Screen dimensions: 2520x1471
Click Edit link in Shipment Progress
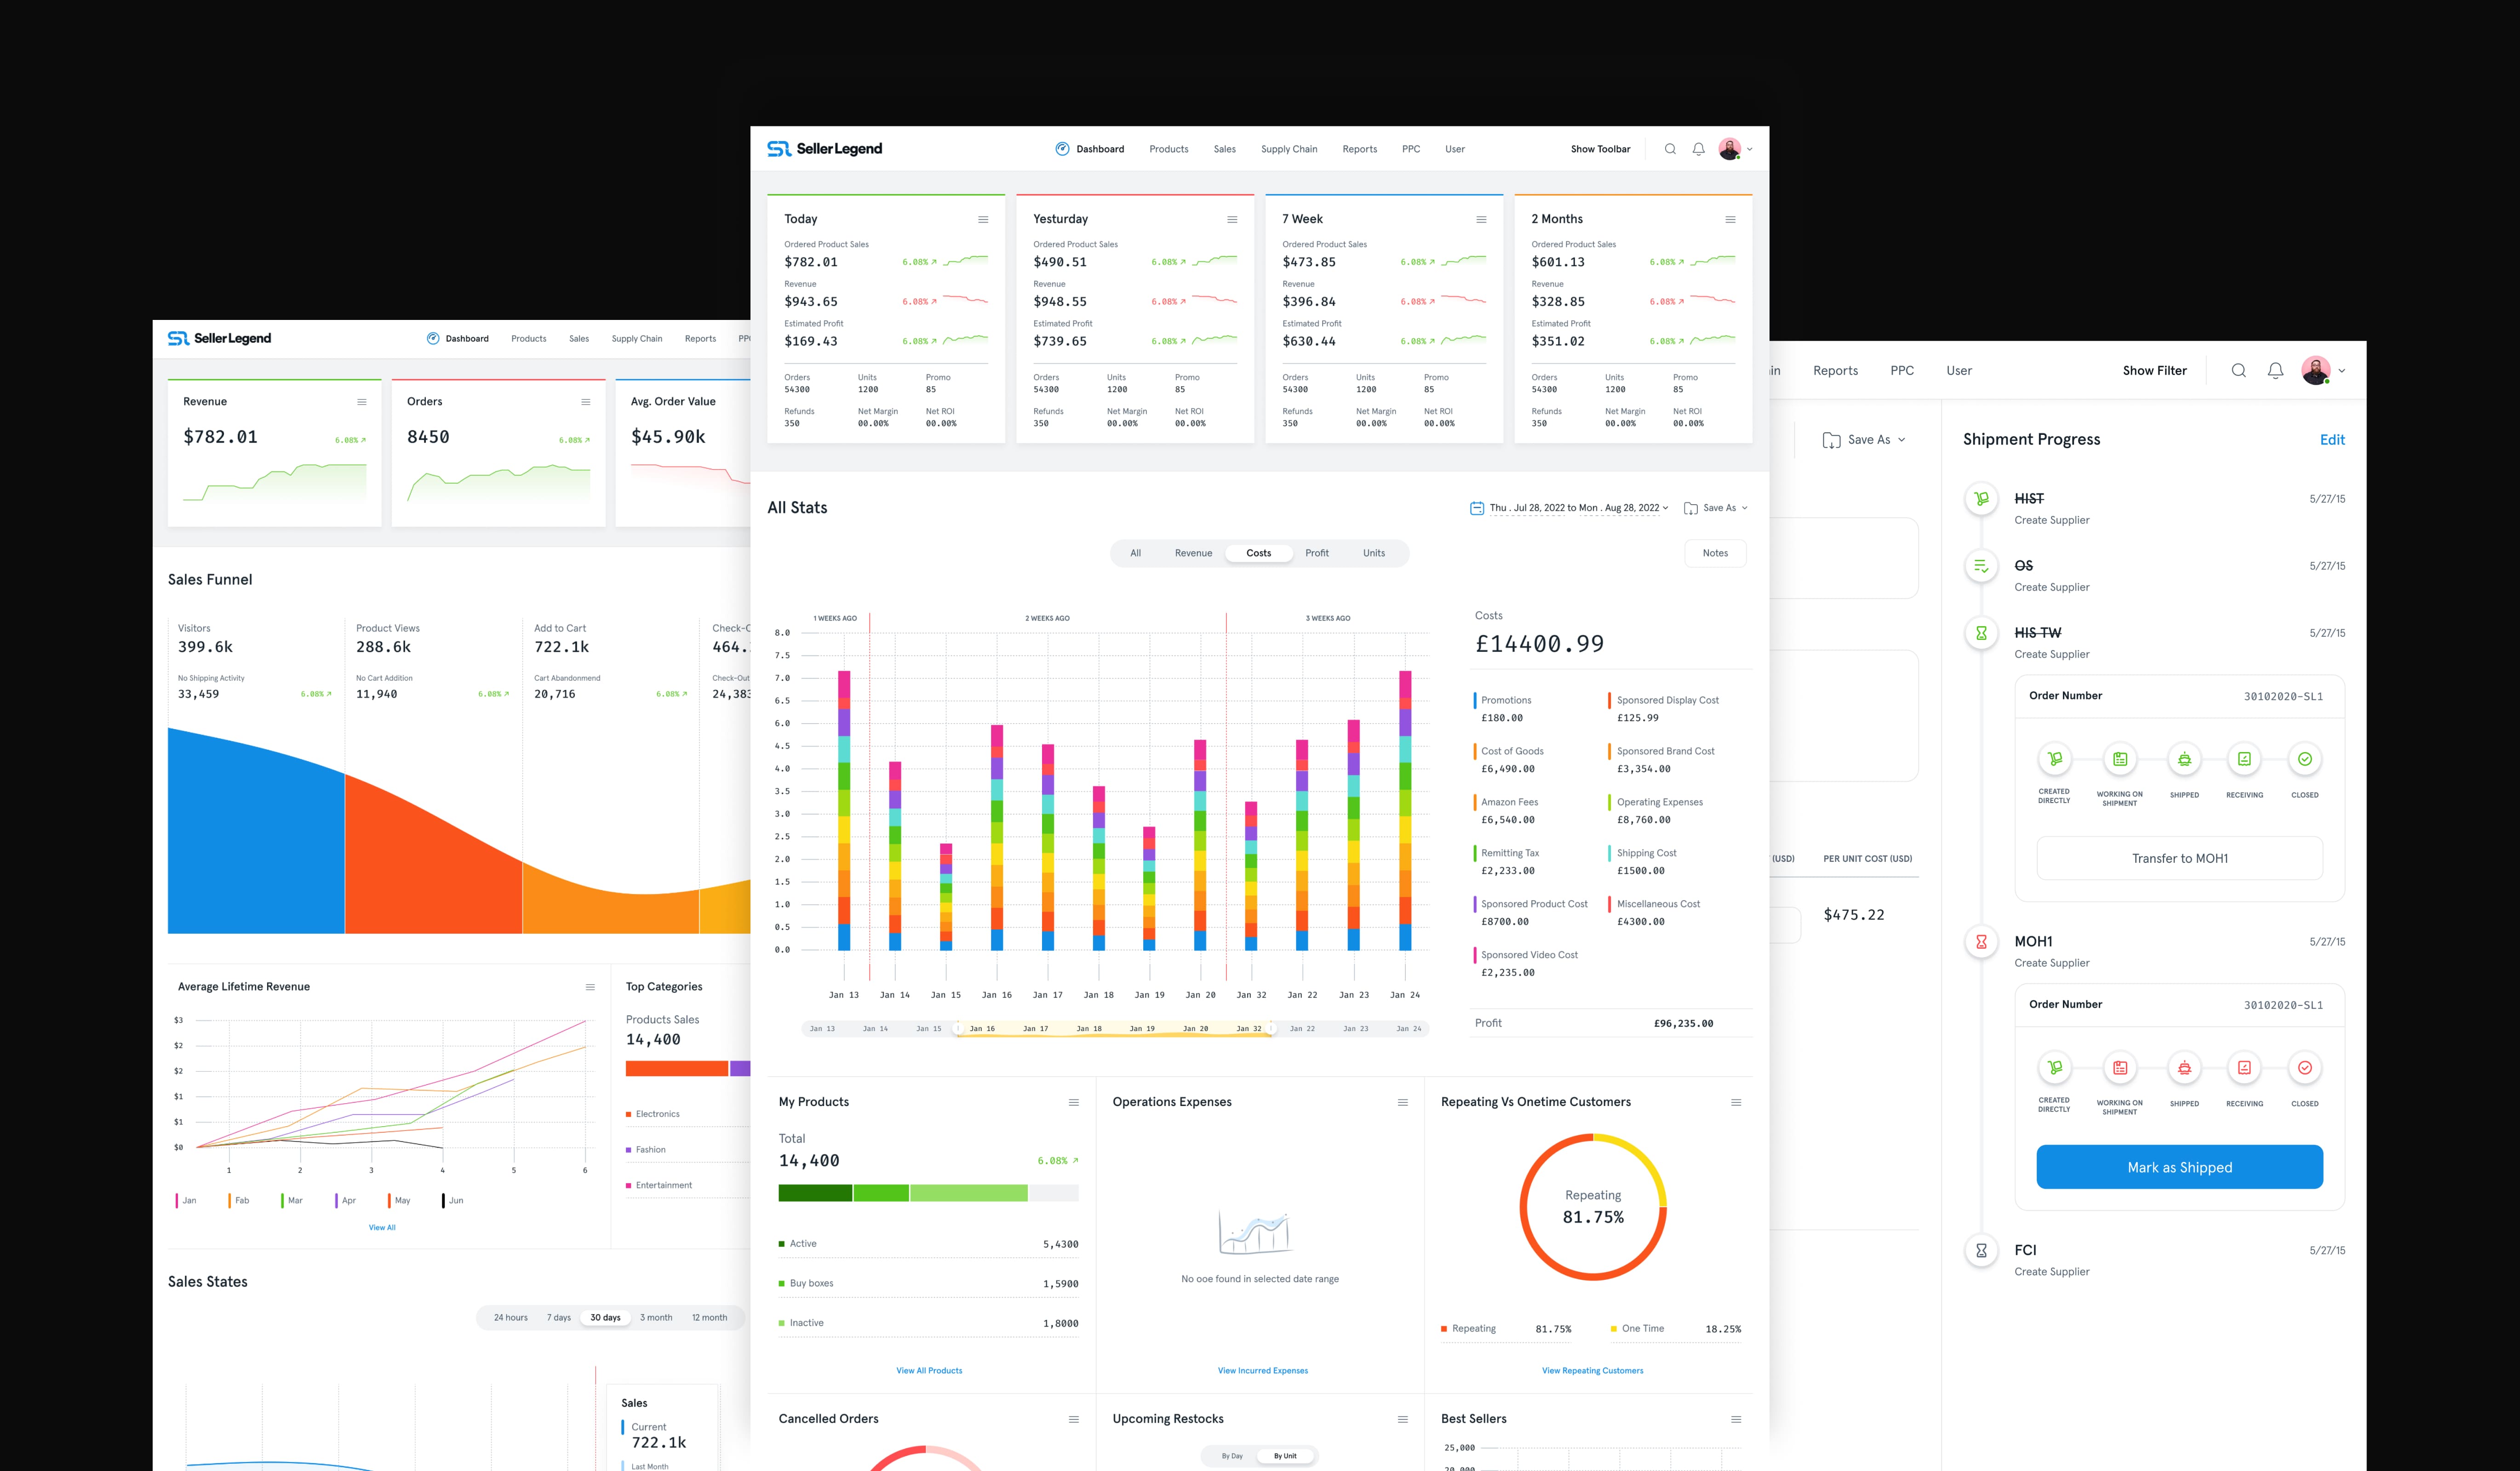point(2332,440)
